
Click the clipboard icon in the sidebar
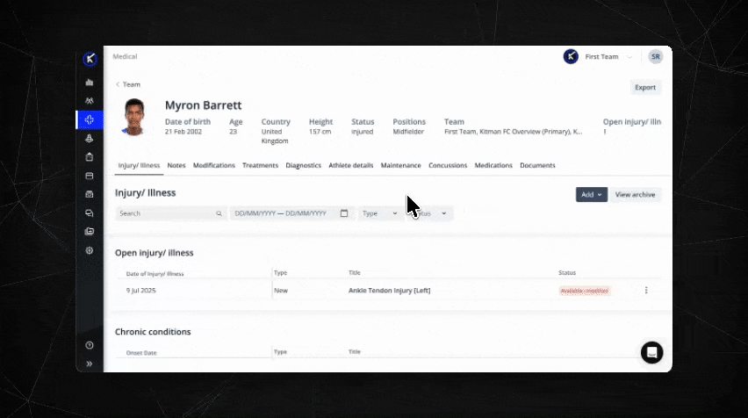[90, 157]
